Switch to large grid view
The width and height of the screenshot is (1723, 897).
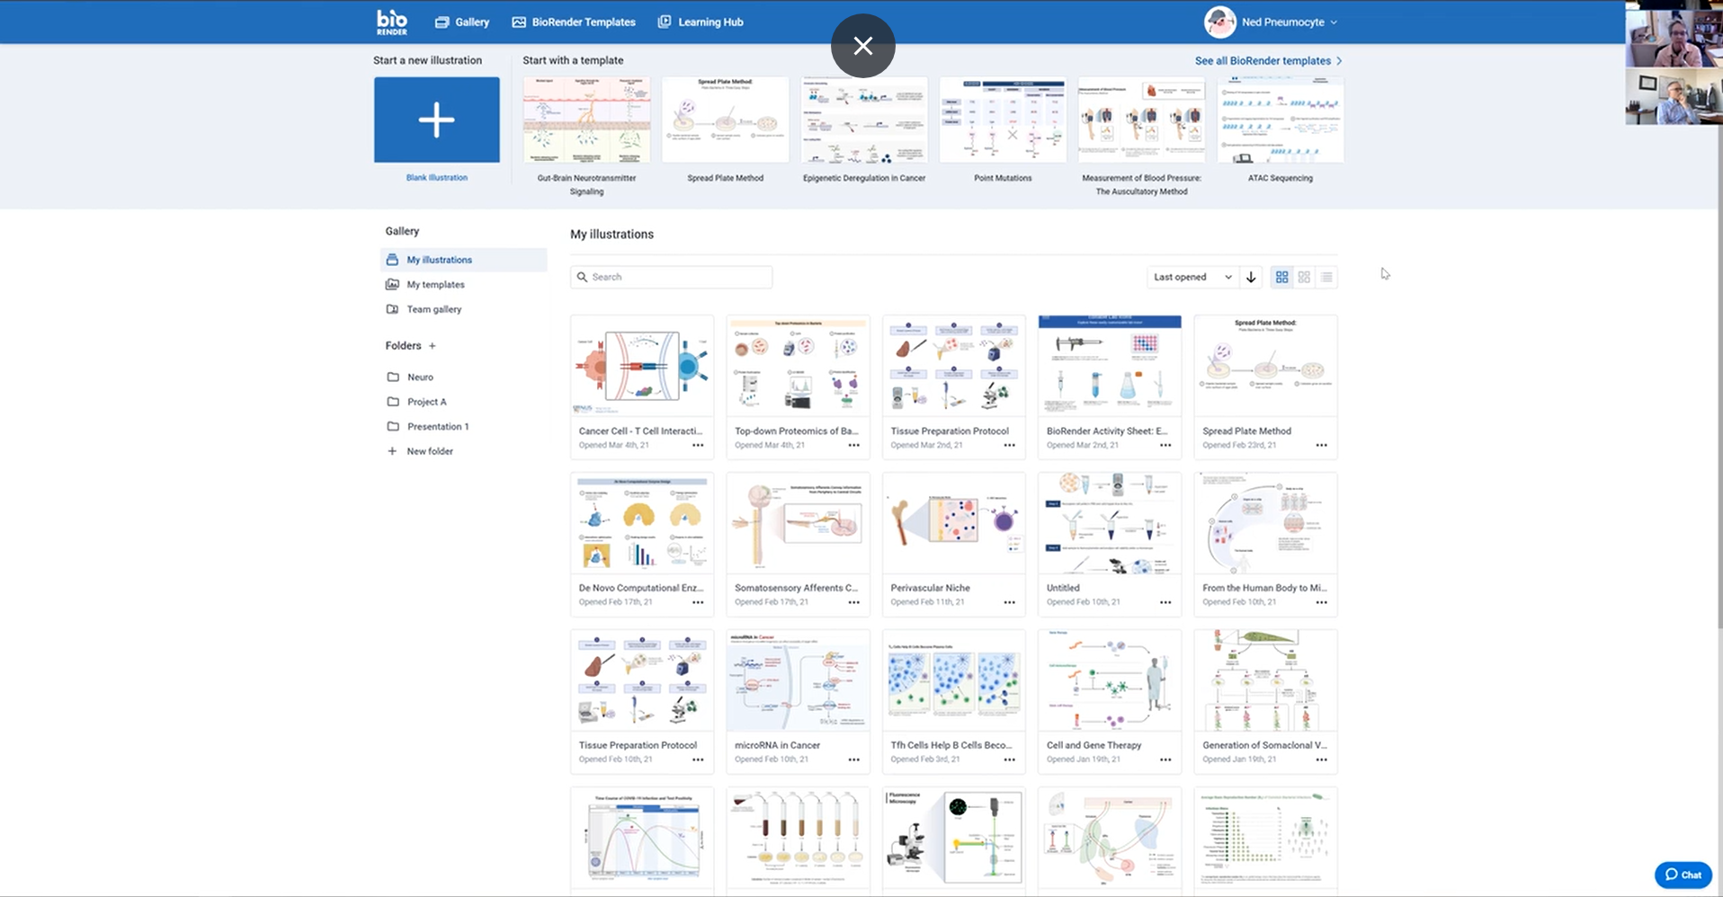coord(1281,277)
